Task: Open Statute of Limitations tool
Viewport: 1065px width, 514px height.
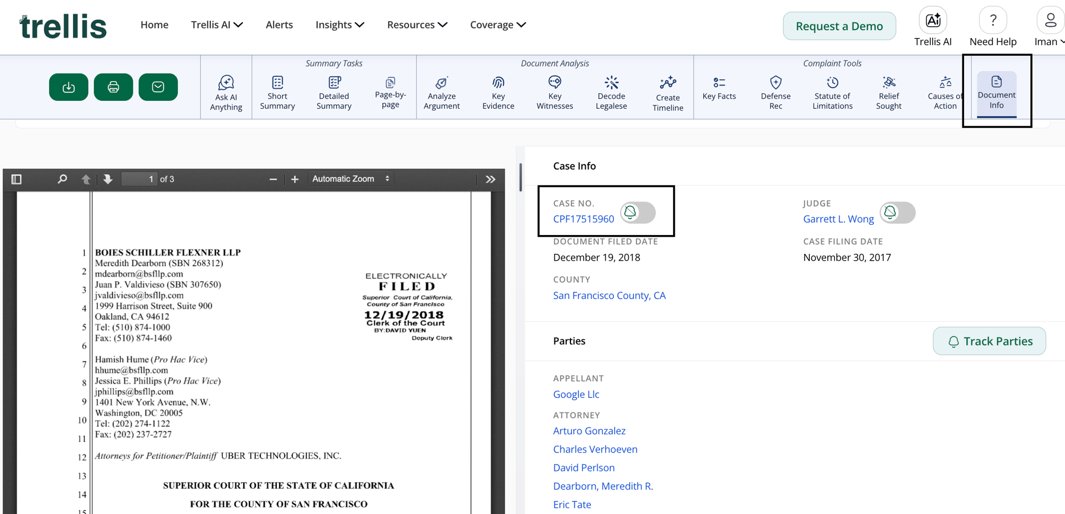Action: tap(833, 92)
